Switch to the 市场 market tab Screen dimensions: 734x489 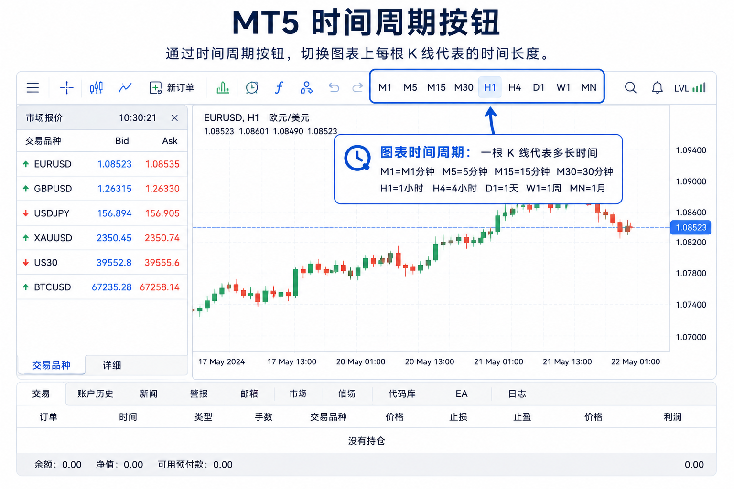298,394
